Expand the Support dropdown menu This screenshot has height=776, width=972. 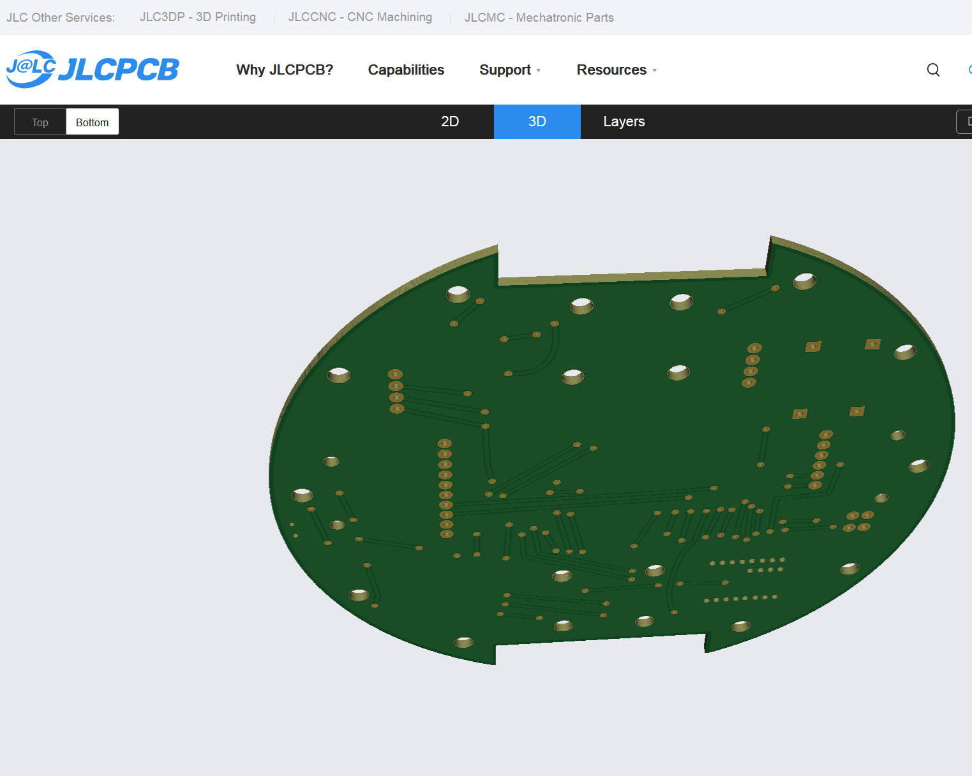pos(510,70)
